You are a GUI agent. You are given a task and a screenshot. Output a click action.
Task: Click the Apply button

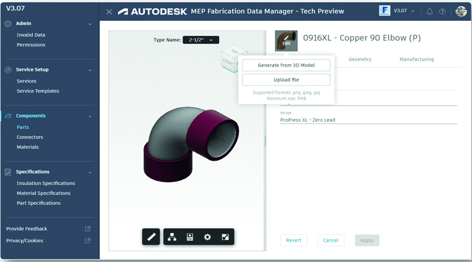pyautogui.click(x=367, y=240)
